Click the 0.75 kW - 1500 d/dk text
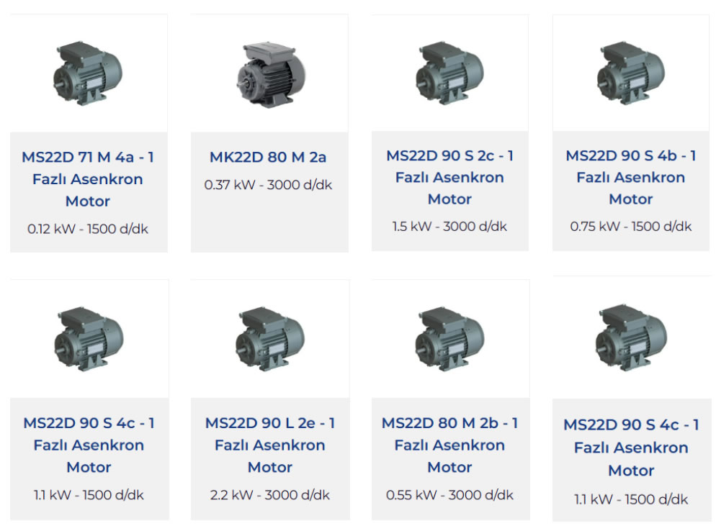 [x=631, y=226]
